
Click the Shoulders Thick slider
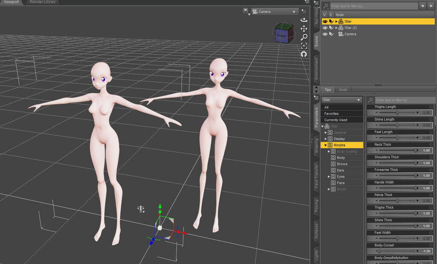(x=397, y=163)
